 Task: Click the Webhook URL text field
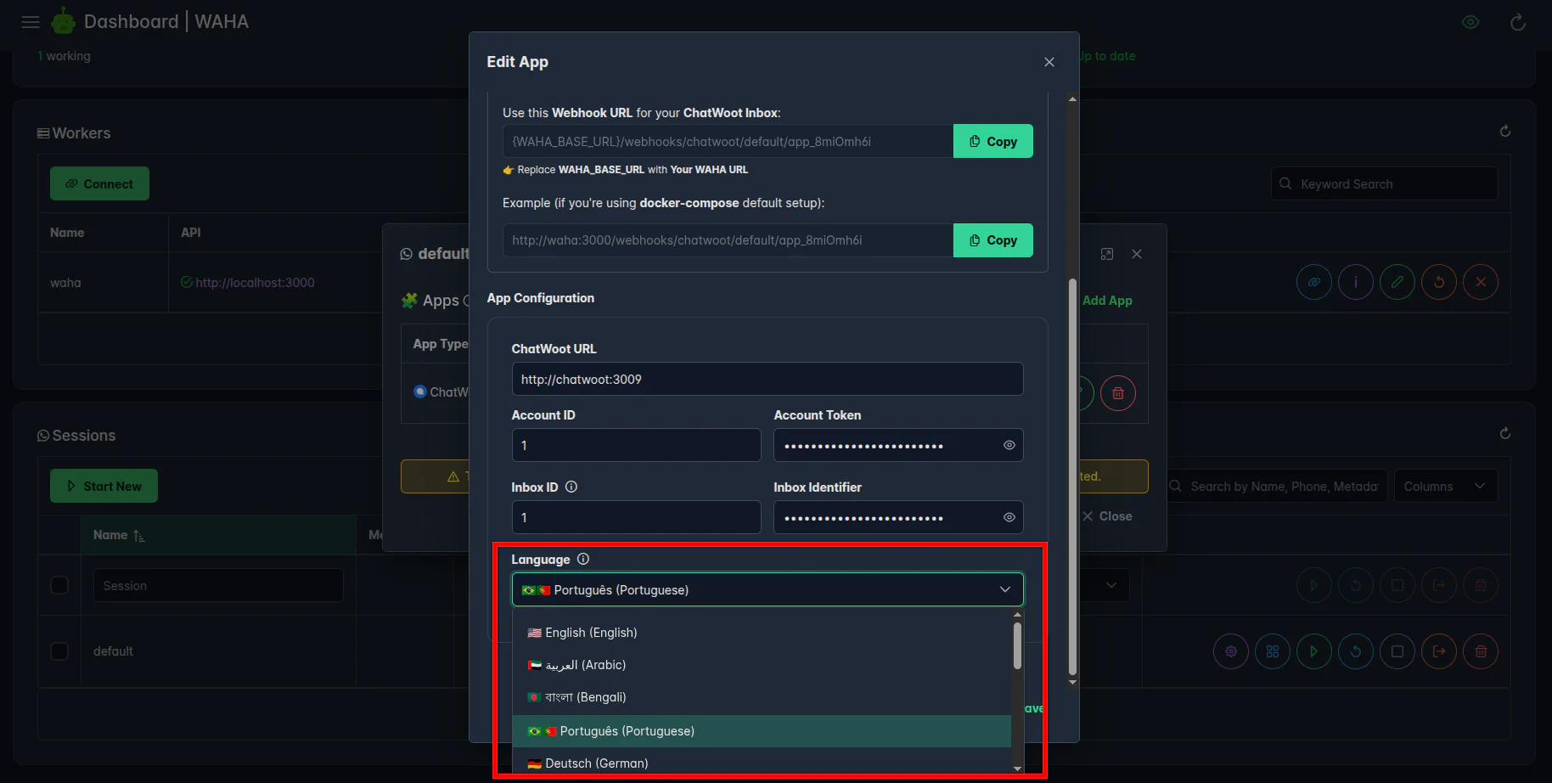pos(728,141)
